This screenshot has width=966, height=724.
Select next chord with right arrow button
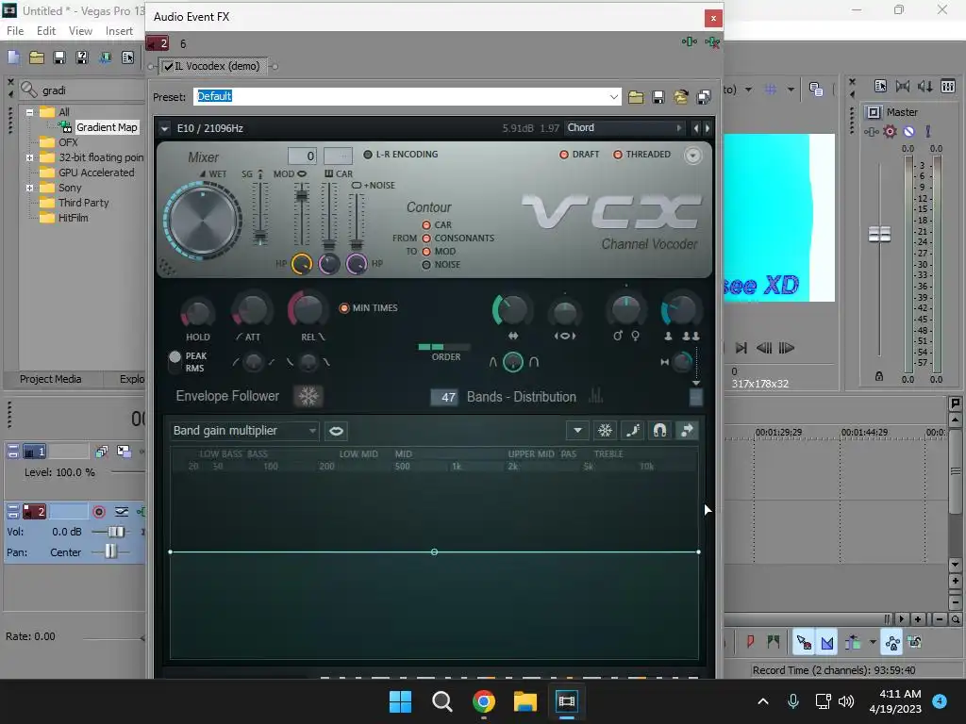pos(708,128)
